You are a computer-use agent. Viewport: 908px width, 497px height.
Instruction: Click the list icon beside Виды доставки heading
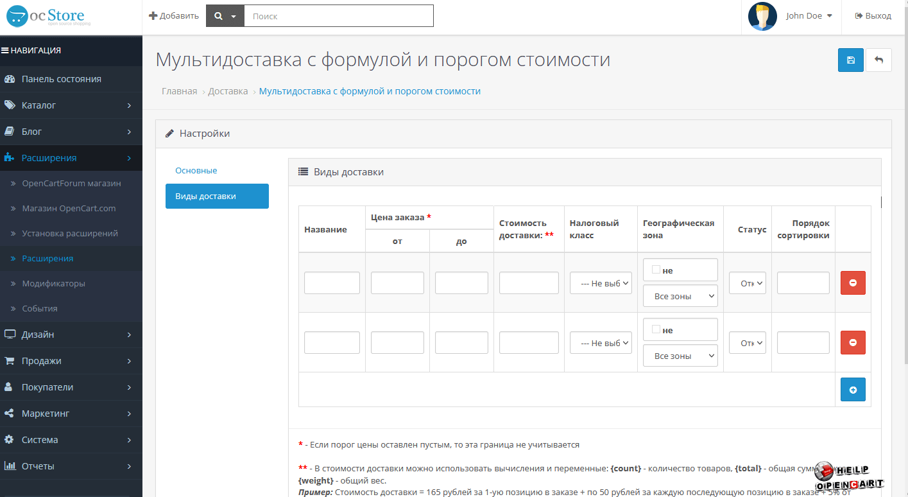coord(304,172)
